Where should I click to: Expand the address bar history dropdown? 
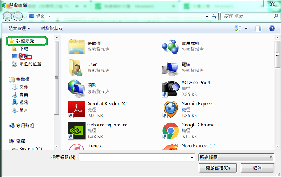click(207, 16)
